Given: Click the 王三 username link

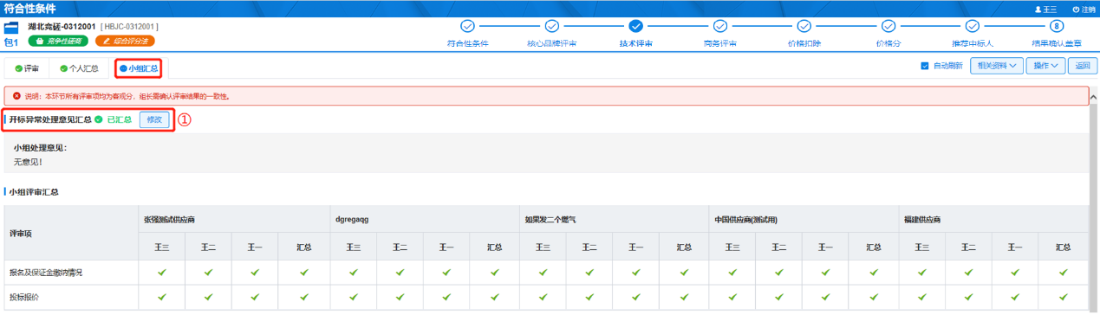Looking at the screenshot, I should (x=1049, y=9).
